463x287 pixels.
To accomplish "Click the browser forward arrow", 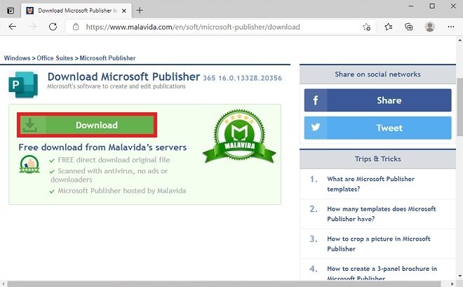I will pyautogui.click(x=32, y=27).
